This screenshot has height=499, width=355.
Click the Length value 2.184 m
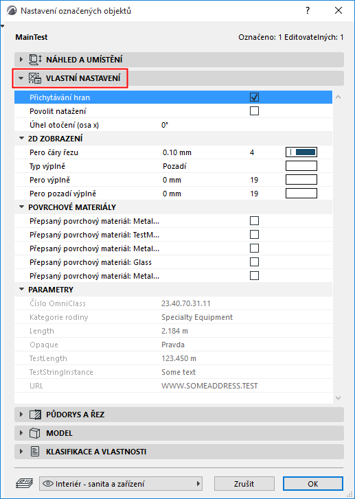click(x=174, y=331)
